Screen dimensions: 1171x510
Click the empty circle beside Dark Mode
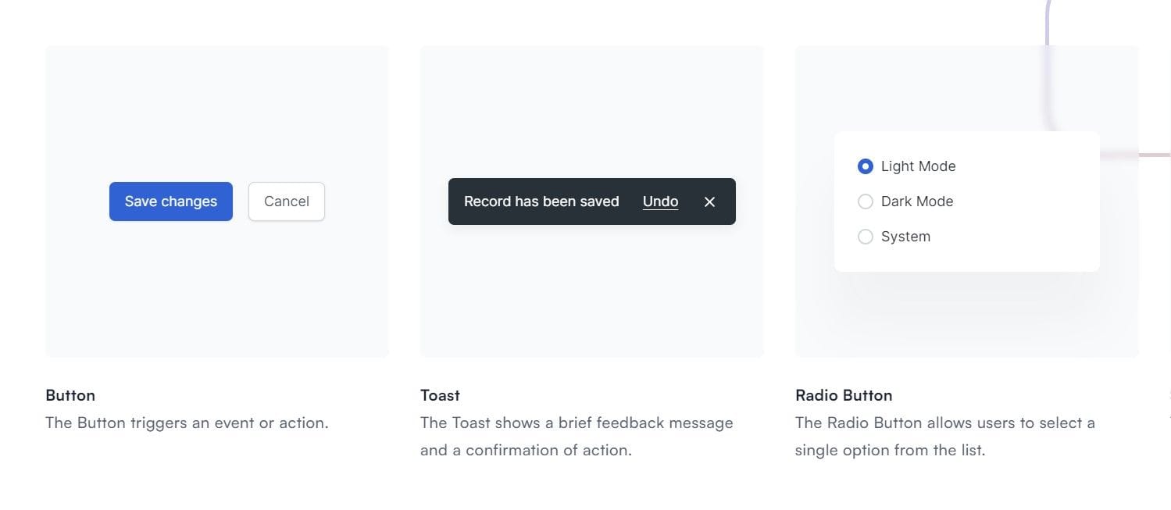point(866,201)
